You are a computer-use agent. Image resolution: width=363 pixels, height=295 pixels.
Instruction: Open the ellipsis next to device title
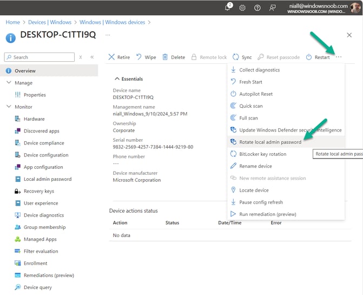click(108, 35)
